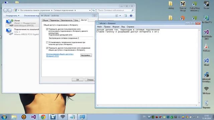Switch to Chrome on taskbar
Image resolution: width=214 pixels, height=120 pixels.
pos(43,117)
